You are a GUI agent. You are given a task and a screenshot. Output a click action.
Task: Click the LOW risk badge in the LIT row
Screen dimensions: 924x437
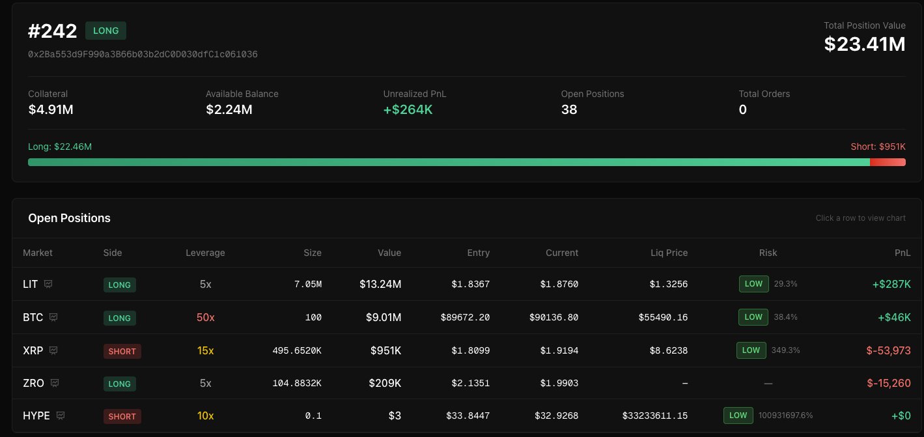[753, 284]
